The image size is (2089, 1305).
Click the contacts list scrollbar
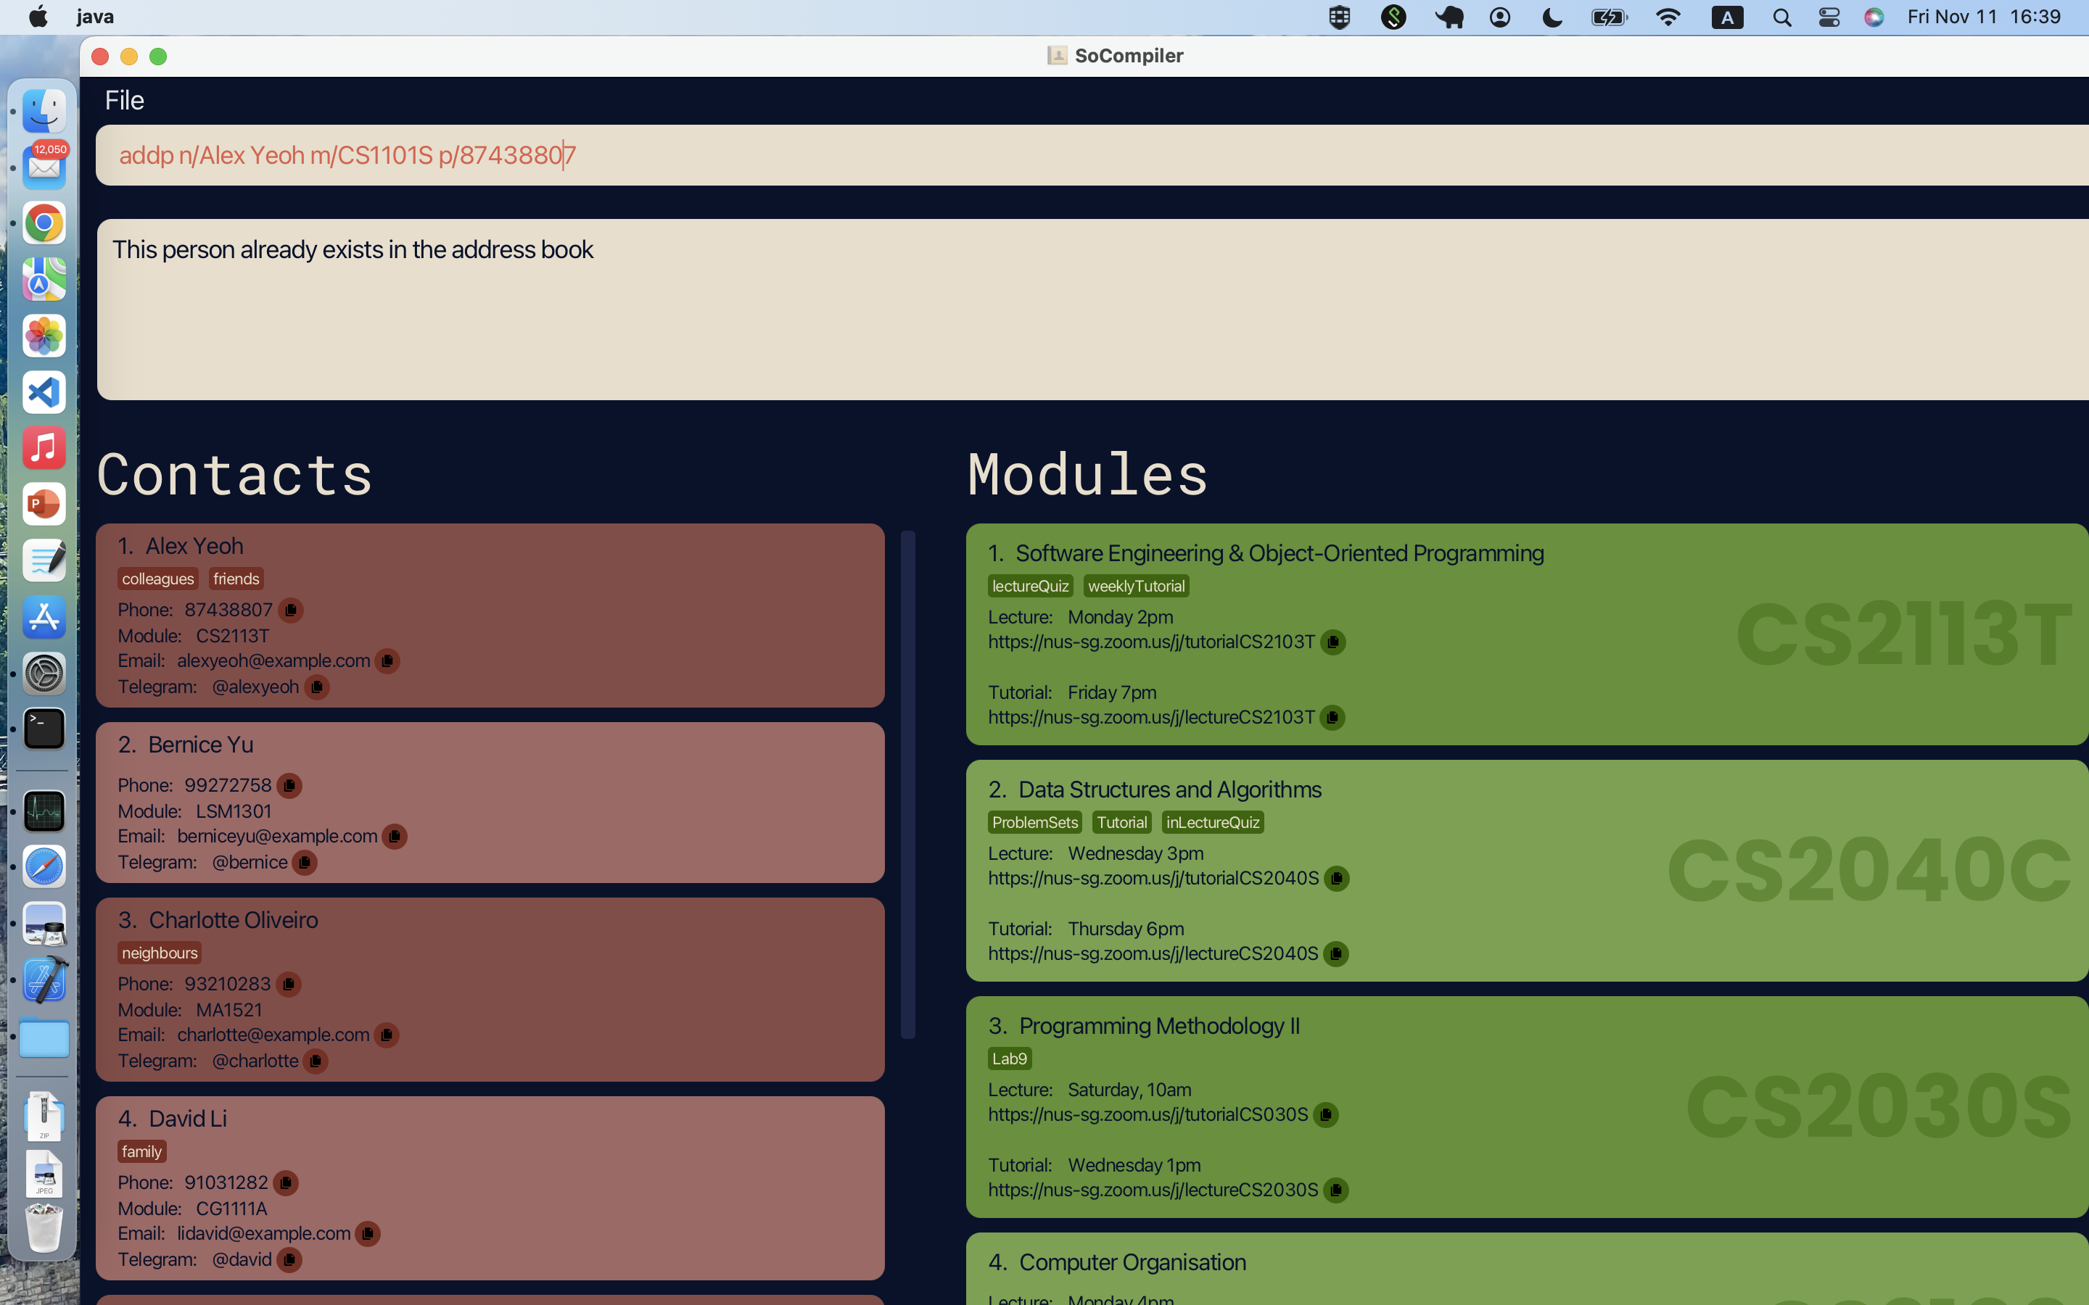[907, 784]
